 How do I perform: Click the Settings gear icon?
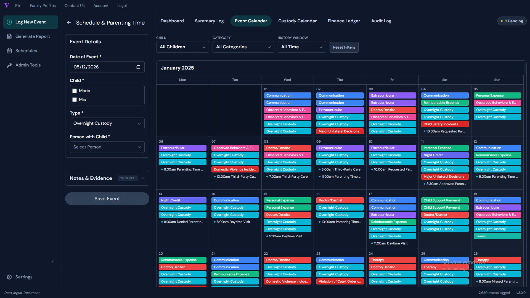pyautogui.click(x=9, y=277)
